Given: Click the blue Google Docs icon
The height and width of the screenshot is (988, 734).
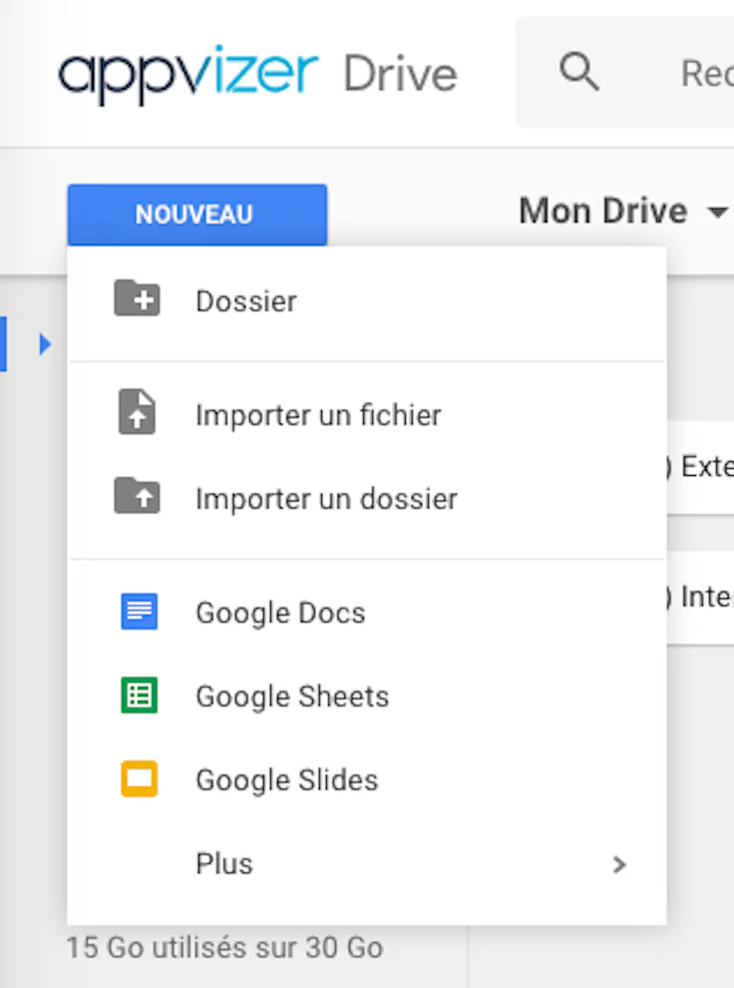Looking at the screenshot, I should click(x=139, y=611).
